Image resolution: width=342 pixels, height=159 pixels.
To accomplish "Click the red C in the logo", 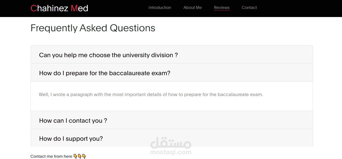I will point(34,8).
